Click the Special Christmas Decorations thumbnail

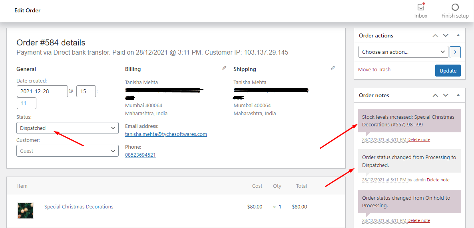(26, 210)
